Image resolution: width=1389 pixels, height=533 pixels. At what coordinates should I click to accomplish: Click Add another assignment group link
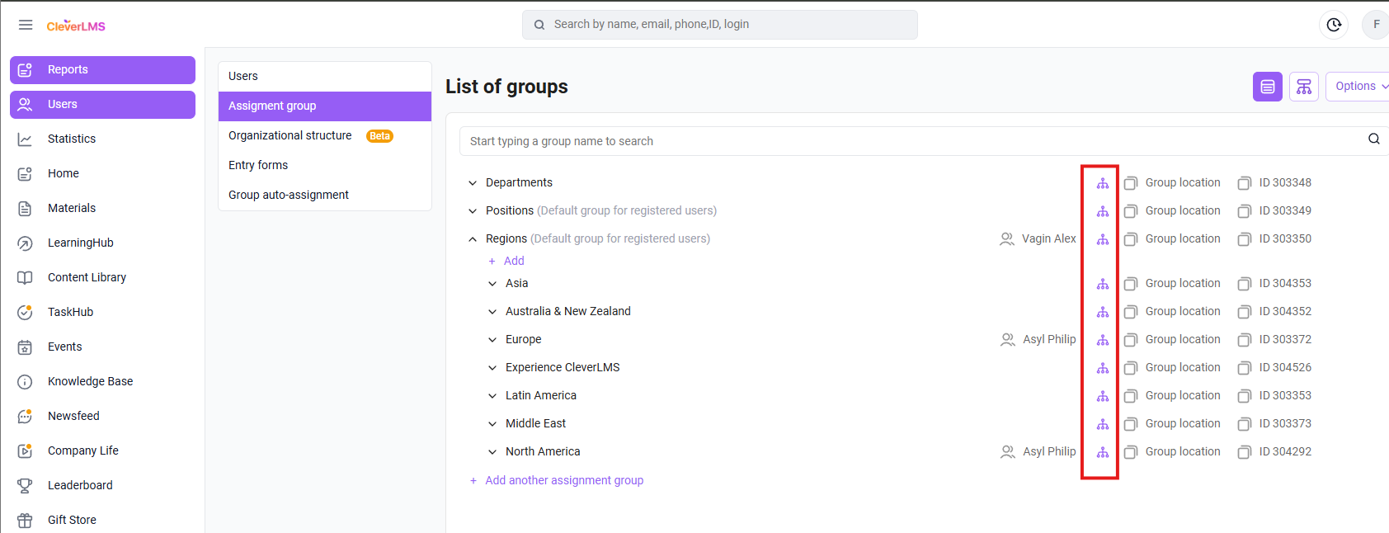(563, 480)
